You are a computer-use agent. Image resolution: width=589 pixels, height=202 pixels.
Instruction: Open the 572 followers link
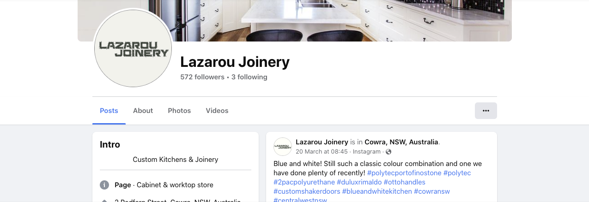[202, 77]
